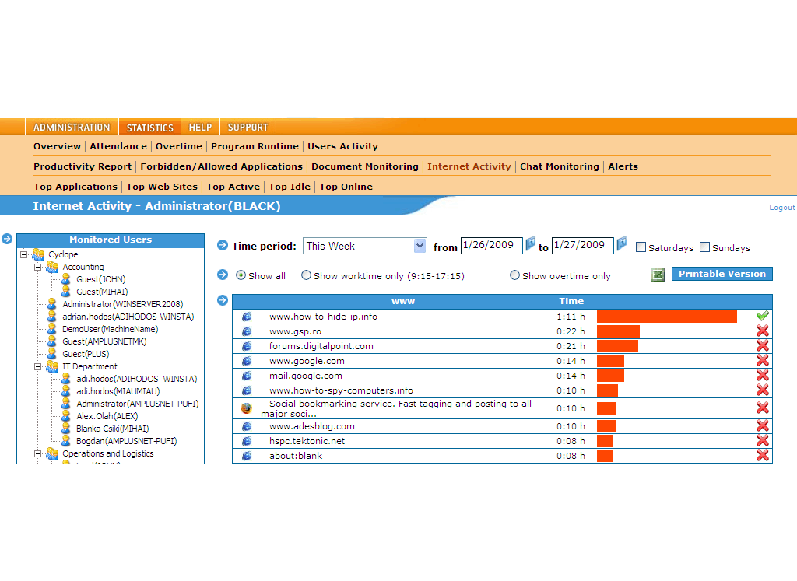This screenshot has height=581, width=797.
Task: Click red X icon for about:blank row
Action: point(763,456)
